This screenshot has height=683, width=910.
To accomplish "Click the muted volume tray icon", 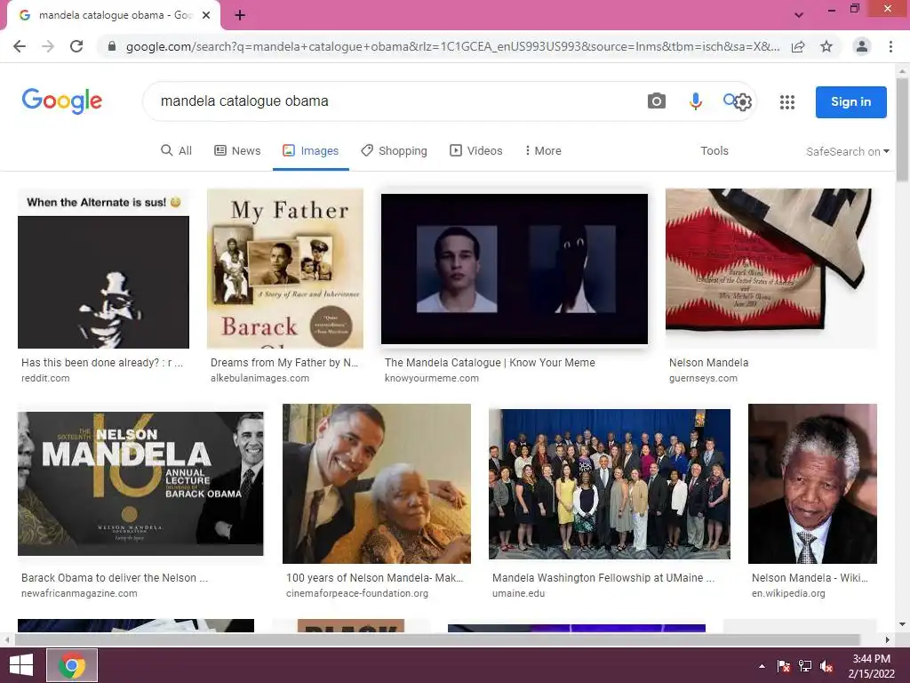I will coord(827,665).
